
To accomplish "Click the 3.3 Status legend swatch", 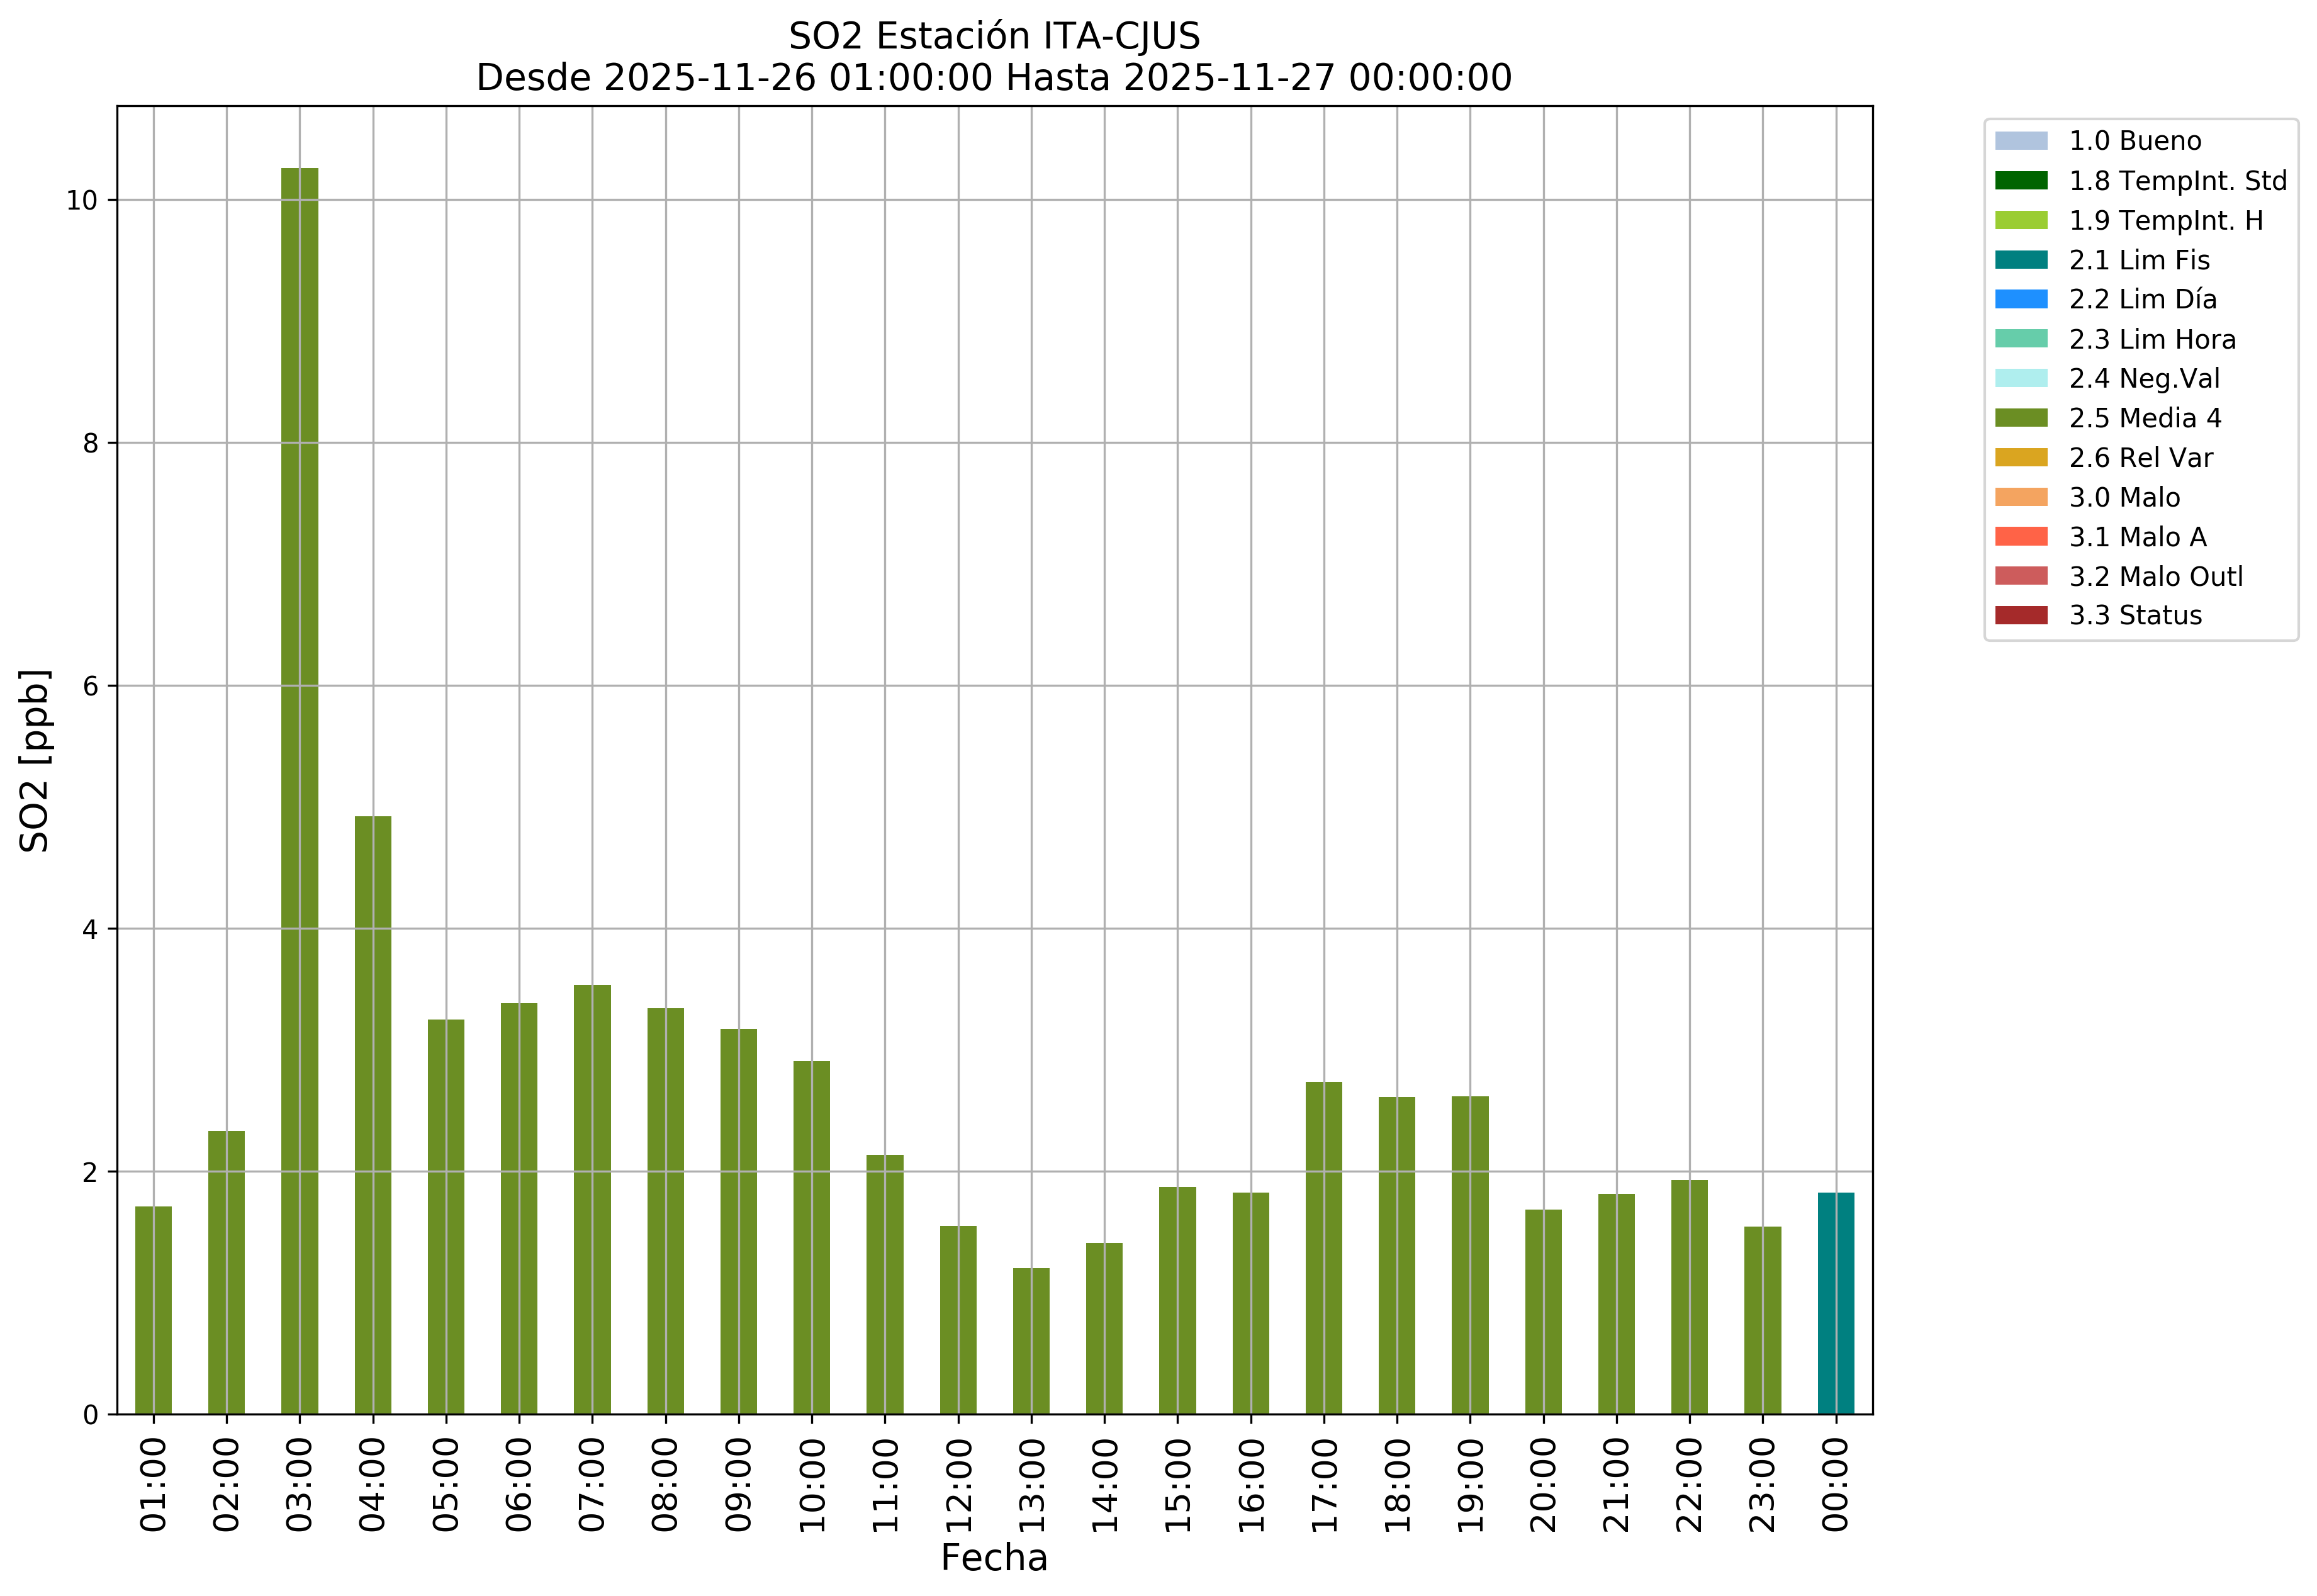I will tap(2020, 615).
